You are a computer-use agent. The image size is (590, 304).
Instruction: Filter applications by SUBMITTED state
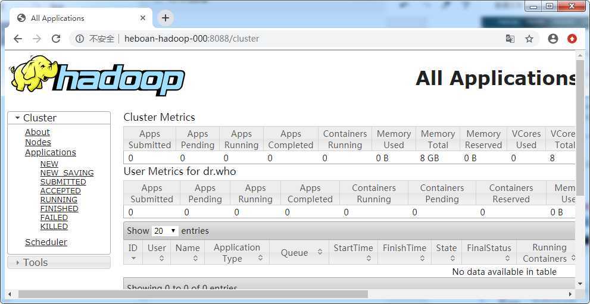coord(63,182)
